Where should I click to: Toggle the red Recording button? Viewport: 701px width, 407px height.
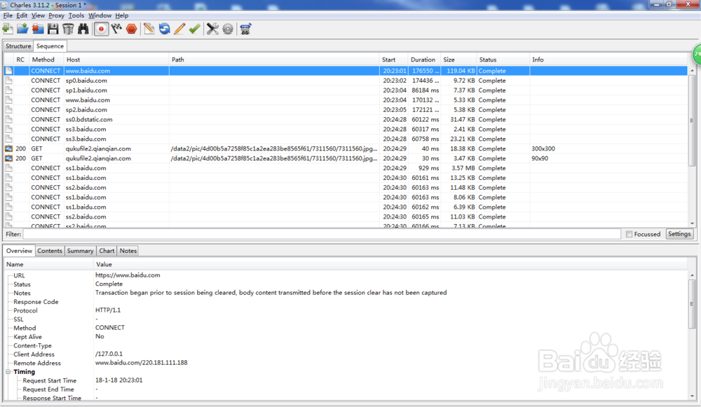tap(101, 29)
